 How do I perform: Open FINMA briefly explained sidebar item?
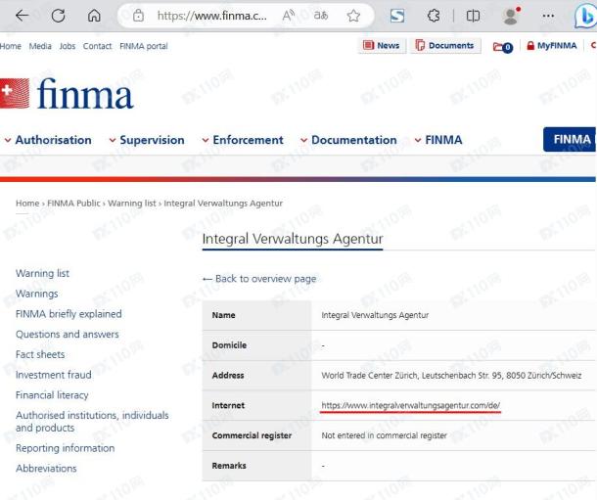coord(69,314)
